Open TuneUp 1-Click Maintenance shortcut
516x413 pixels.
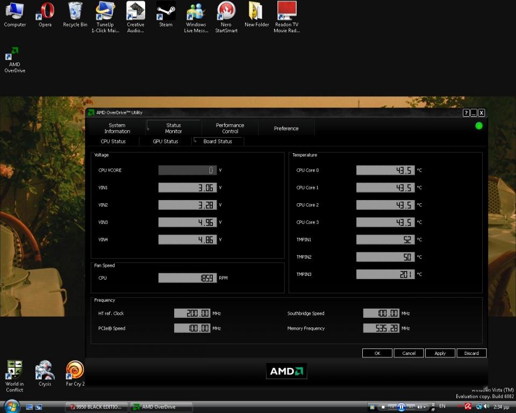(x=105, y=17)
